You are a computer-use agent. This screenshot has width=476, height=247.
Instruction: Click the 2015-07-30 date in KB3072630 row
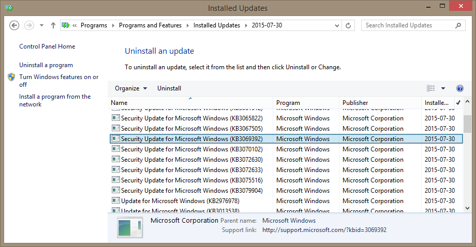[x=440, y=160]
